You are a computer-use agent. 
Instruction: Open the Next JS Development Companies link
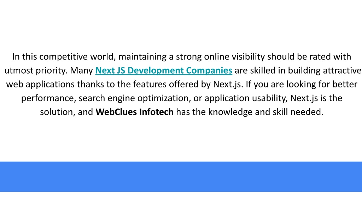[164, 70]
